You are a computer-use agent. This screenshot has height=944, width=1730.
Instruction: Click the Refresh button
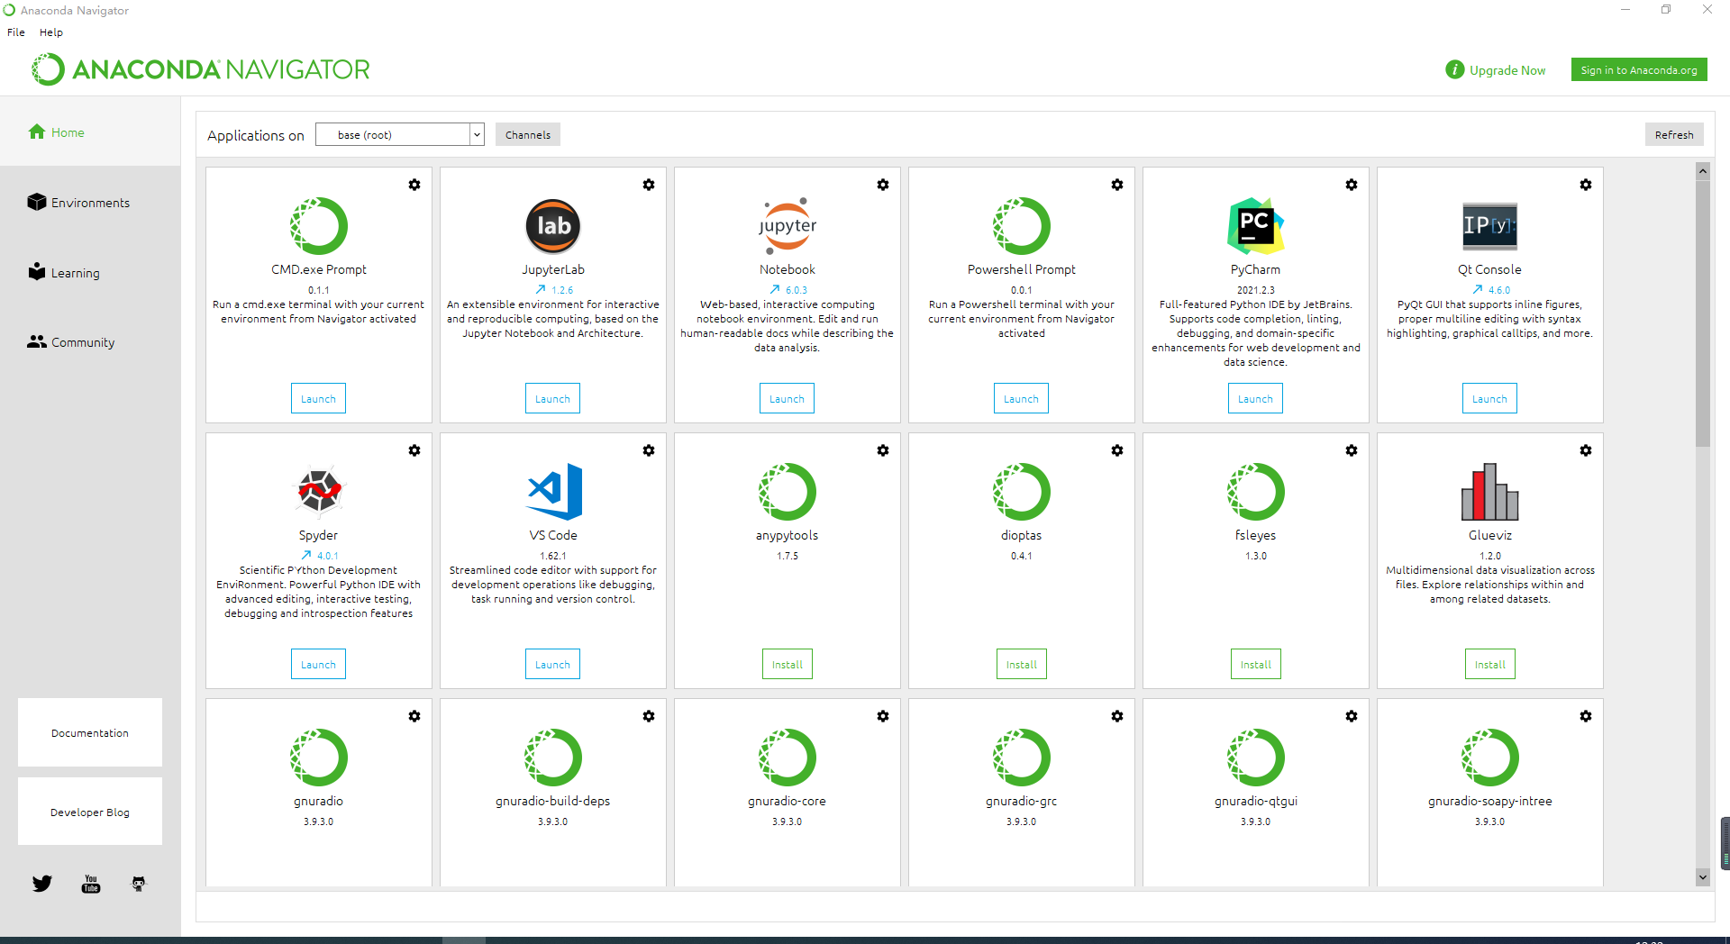1674,135
